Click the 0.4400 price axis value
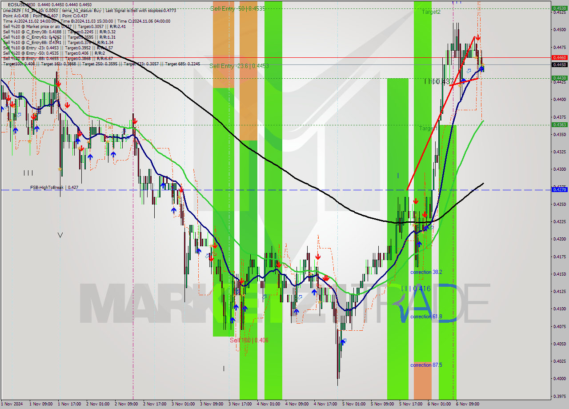This screenshot has width=569, height=409. click(560, 100)
